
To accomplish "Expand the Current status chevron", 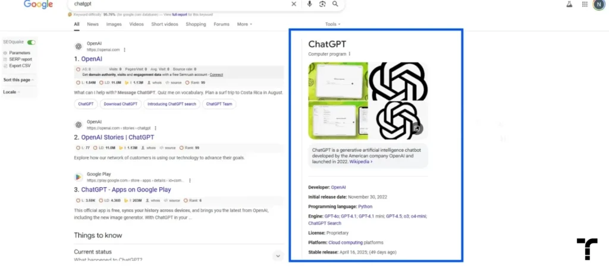I will 278,256.
